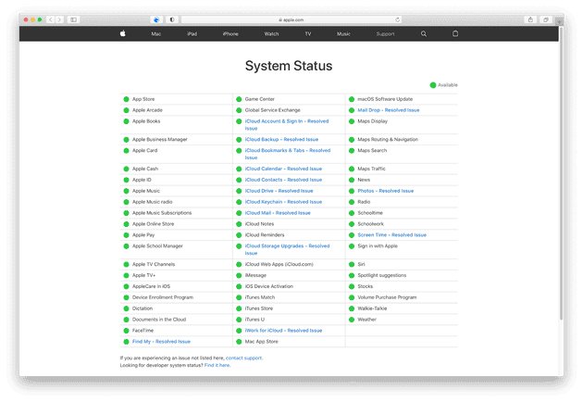
Task: Click the Apple logo in navigation bar
Action: click(x=123, y=33)
